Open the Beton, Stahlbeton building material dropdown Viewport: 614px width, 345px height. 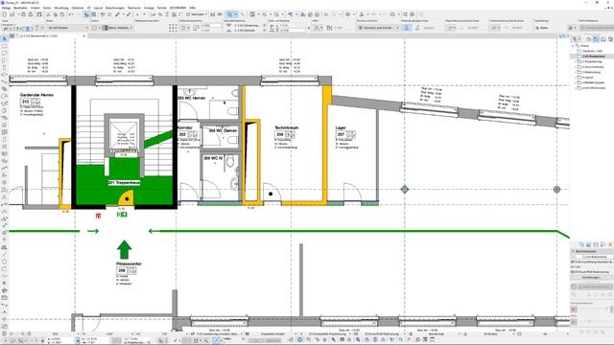click(118, 28)
